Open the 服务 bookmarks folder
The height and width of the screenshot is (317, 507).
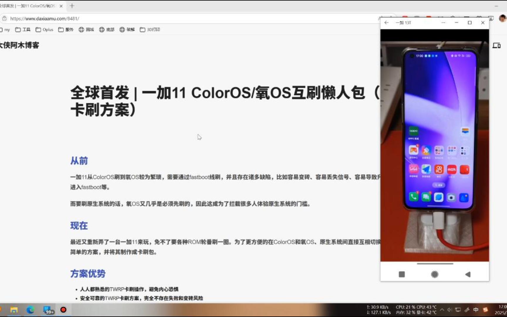click(x=66, y=30)
